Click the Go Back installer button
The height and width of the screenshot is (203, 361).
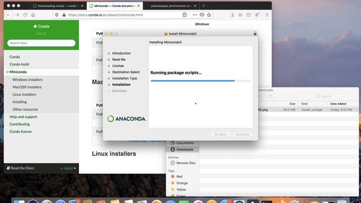coord(221,134)
